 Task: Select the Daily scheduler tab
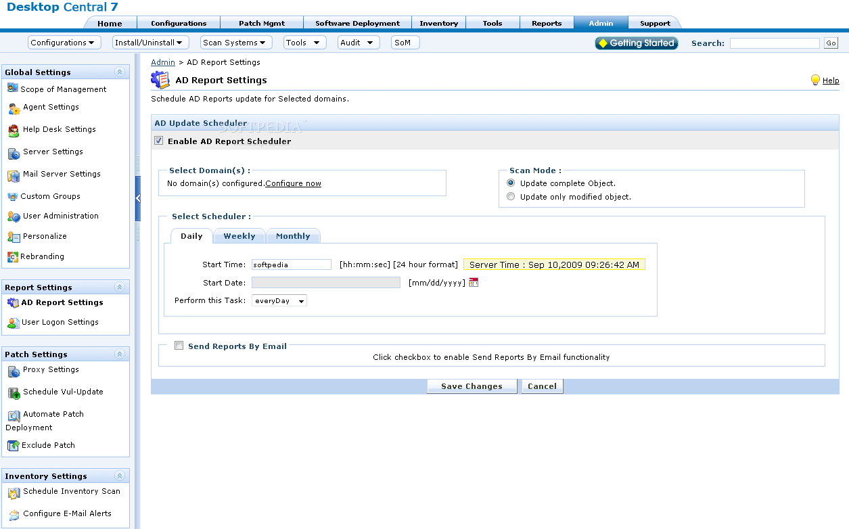tap(191, 236)
